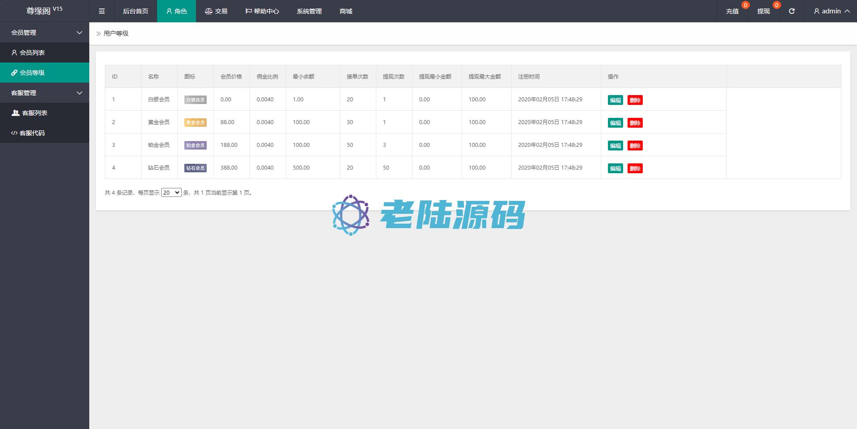Open the per-page records dropdown
Viewport: 857px width, 429px height.
(x=171, y=193)
